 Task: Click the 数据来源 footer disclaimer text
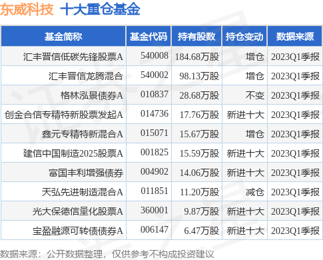107,254
